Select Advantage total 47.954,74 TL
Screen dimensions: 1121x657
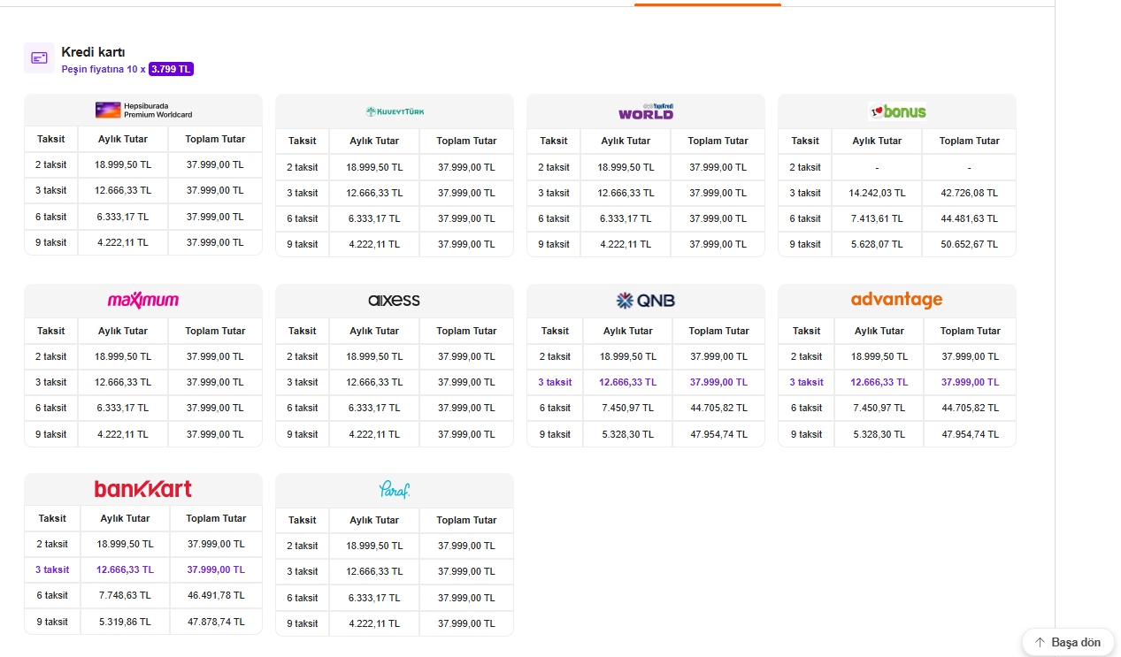pyautogui.click(x=970, y=434)
